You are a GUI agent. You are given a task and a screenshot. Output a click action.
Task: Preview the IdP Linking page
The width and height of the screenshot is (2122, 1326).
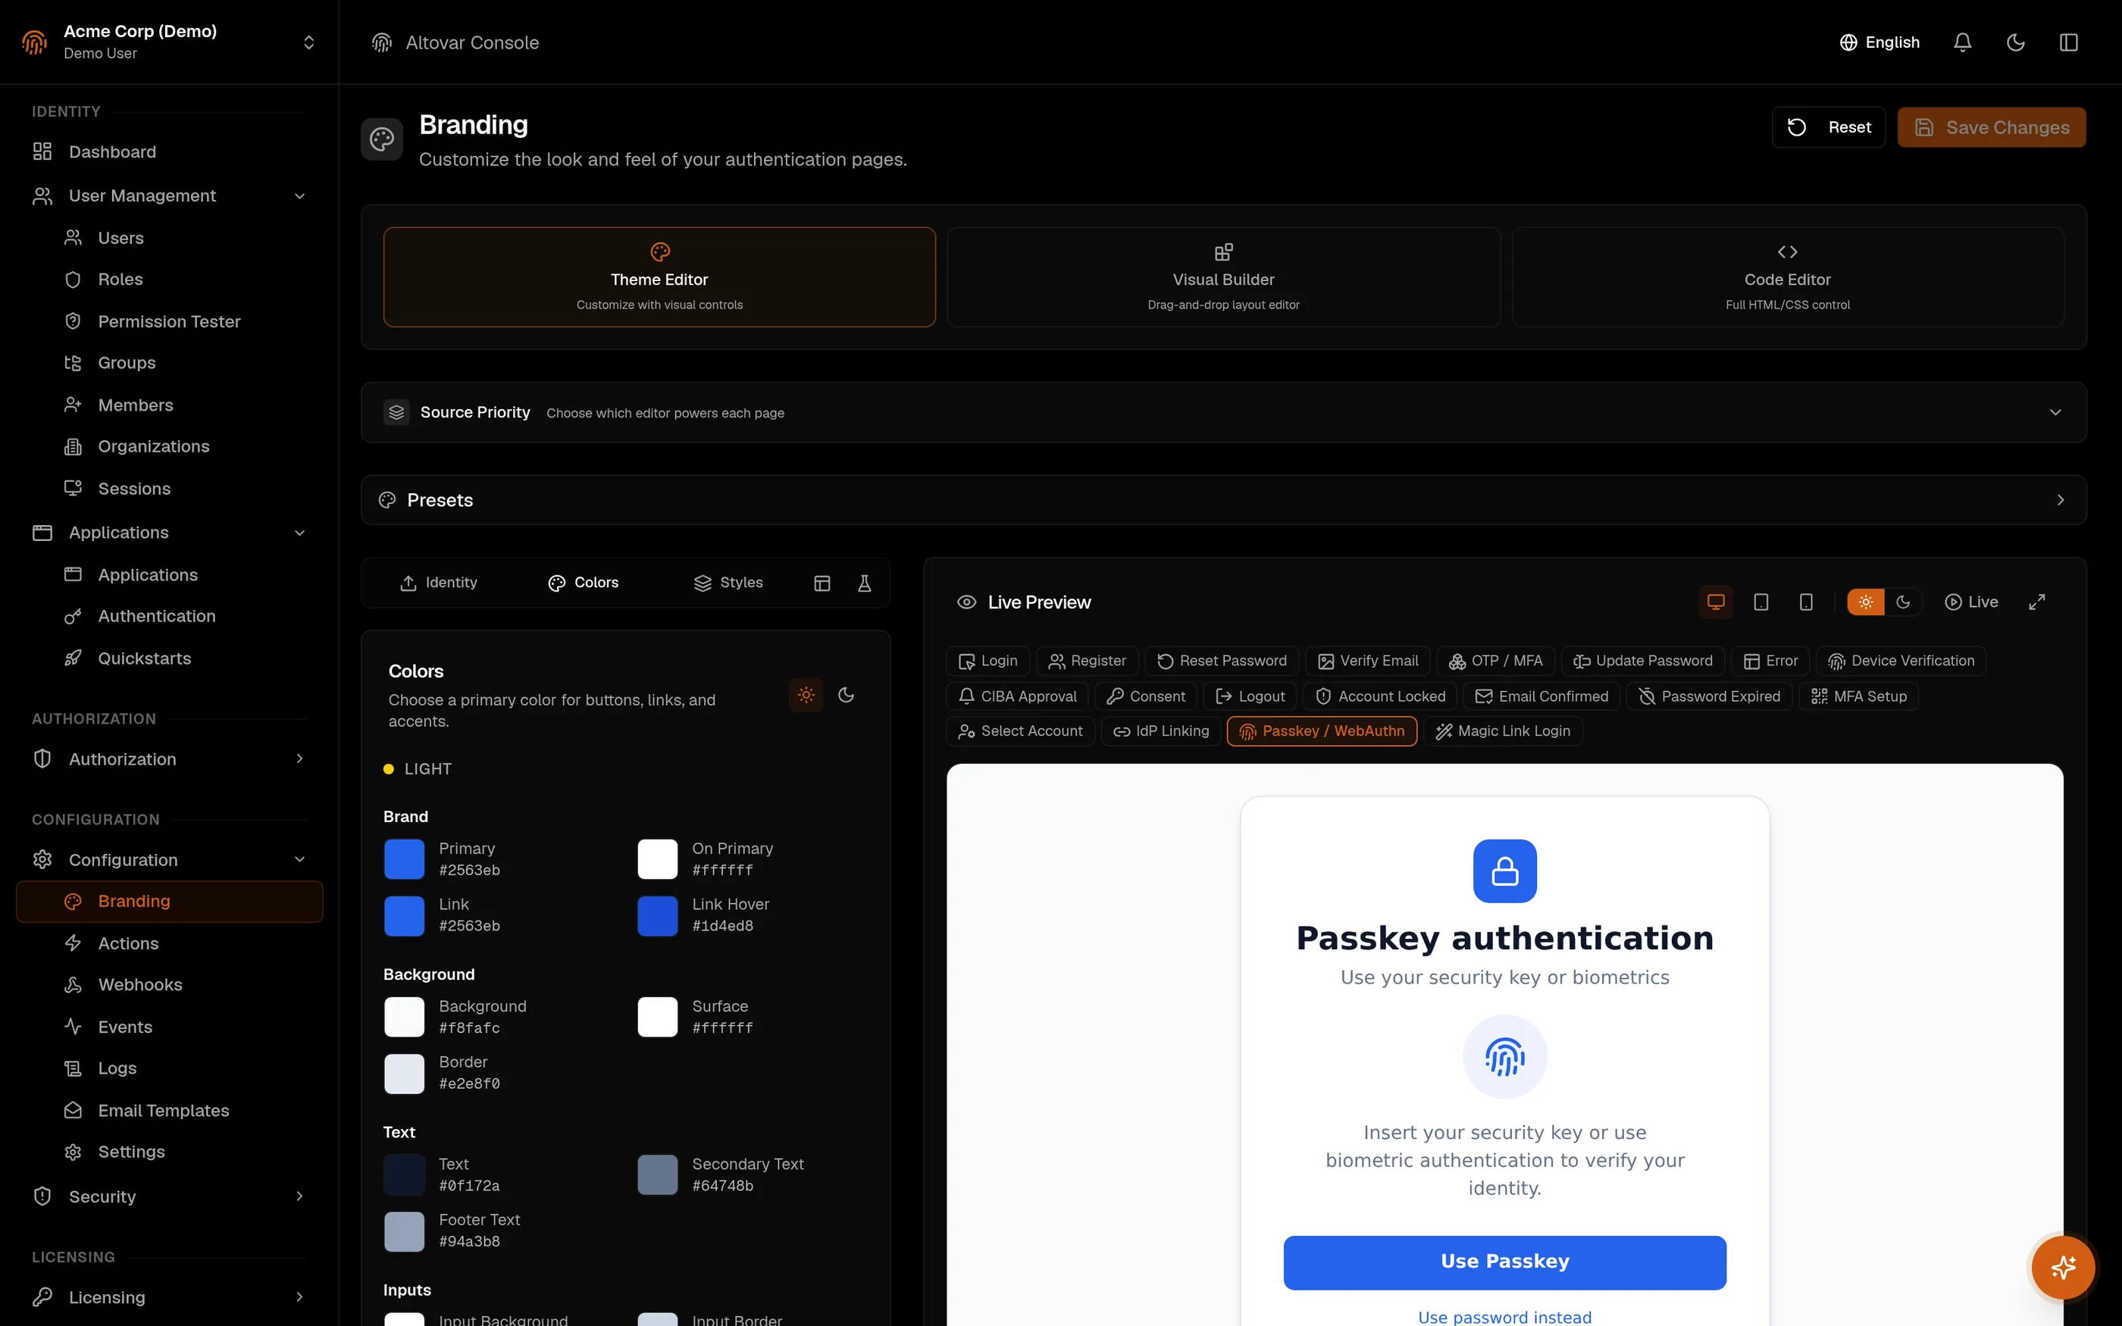(x=1161, y=730)
